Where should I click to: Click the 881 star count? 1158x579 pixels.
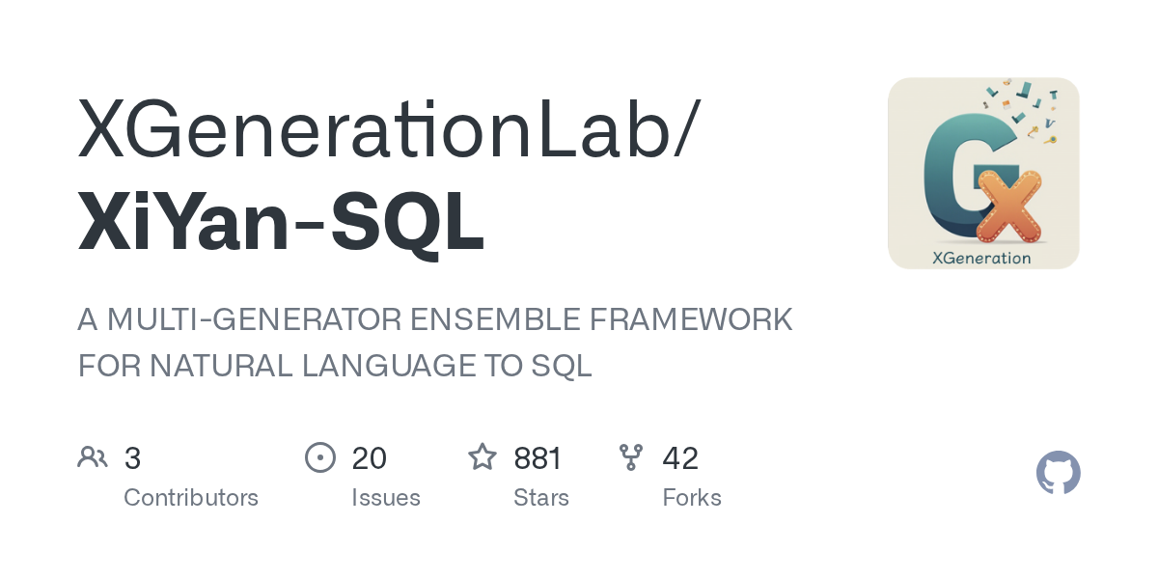click(x=538, y=458)
